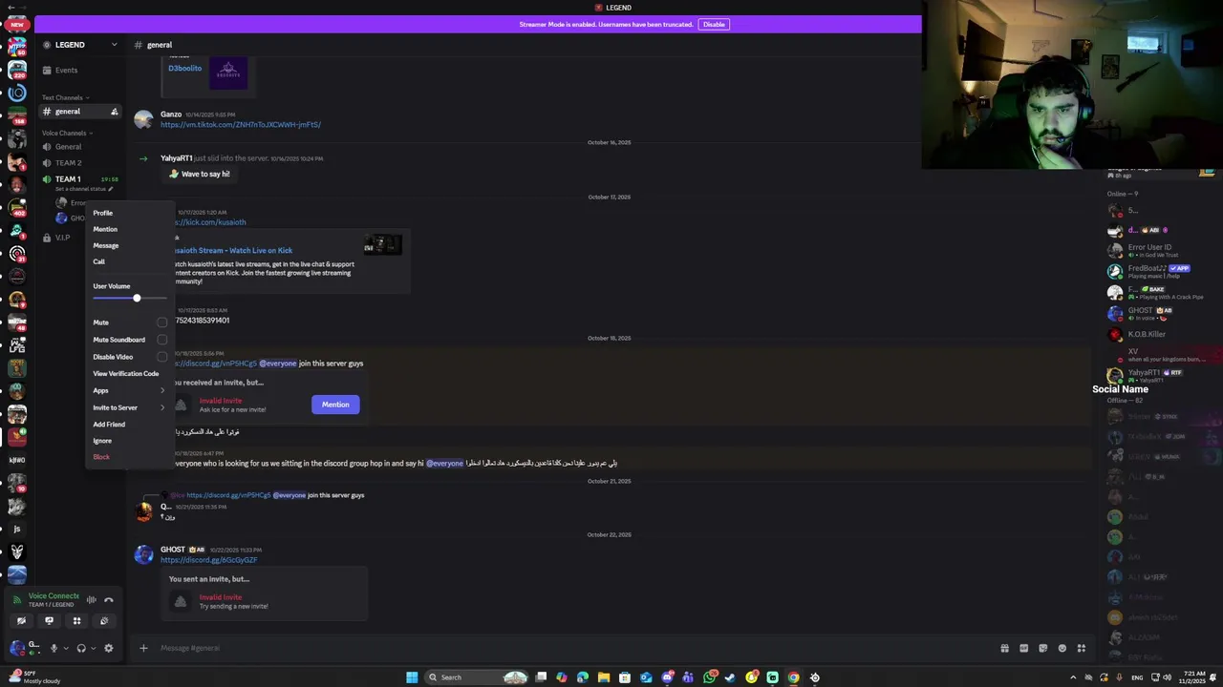Open noise suppression waveform icon
The height and width of the screenshot is (687, 1223).
pyautogui.click(x=92, y=600)
